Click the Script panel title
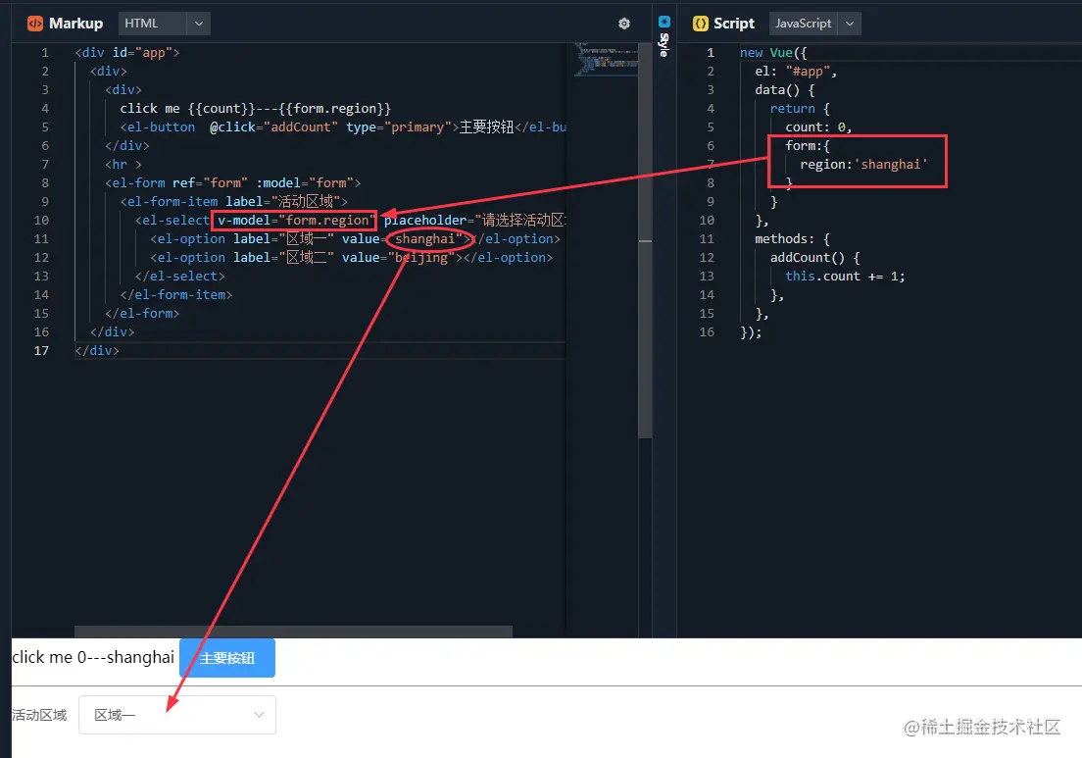The width and height of the screenshot is (1082, 758). pyautogui.click(x=733, y=24)
